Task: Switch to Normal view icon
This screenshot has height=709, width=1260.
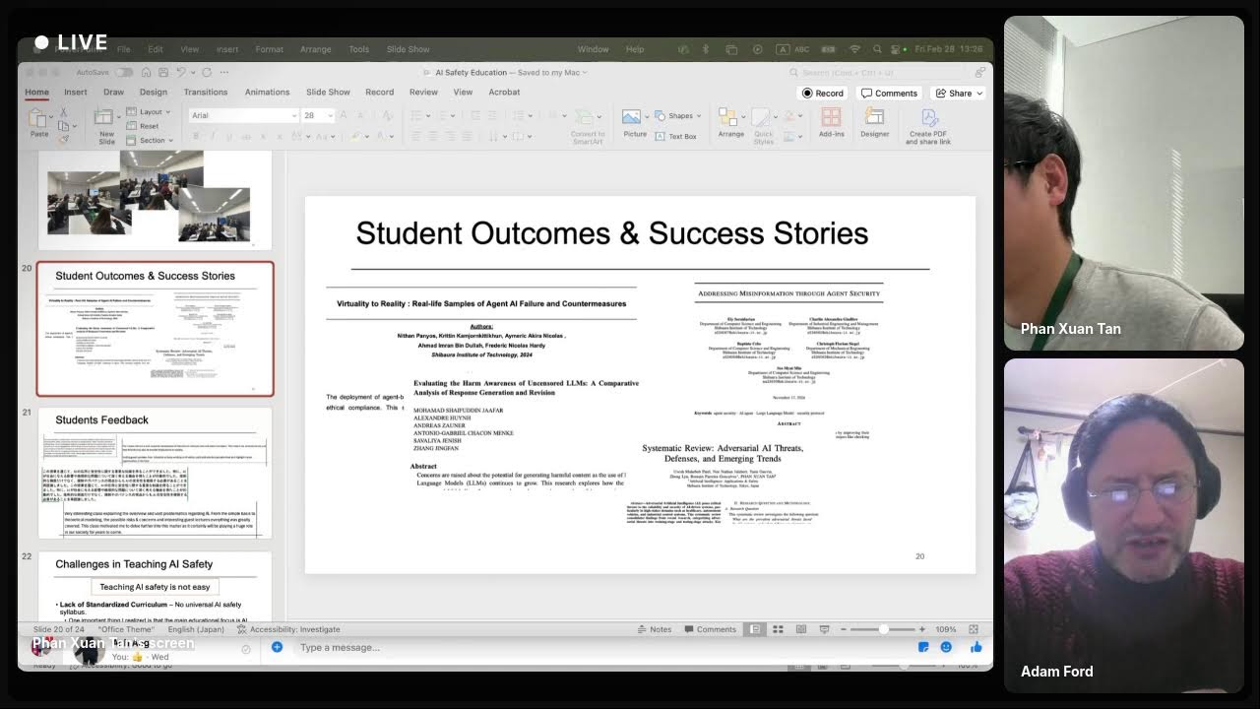Action: point(754,629)
